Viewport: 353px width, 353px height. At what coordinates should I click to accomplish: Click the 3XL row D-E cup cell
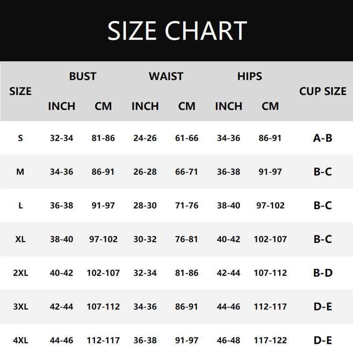coord(323,307)
